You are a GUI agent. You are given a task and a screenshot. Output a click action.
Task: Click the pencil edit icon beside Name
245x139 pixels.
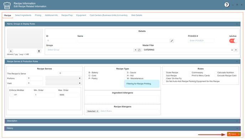coord(172,41)
